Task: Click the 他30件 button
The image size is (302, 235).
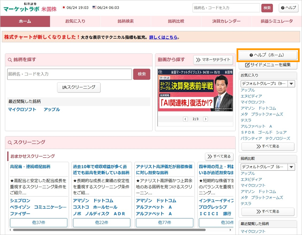Action: [x=216, y=223]
